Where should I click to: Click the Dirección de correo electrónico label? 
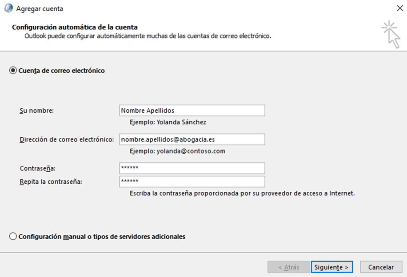click(x=67, y=139)
